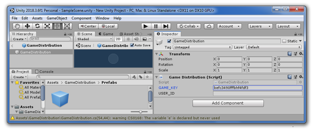Open the Static flags dropdown arrow

300,41
